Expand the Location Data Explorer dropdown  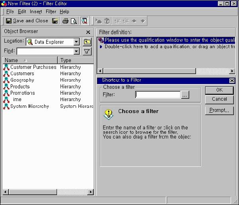tap(76, 42)
